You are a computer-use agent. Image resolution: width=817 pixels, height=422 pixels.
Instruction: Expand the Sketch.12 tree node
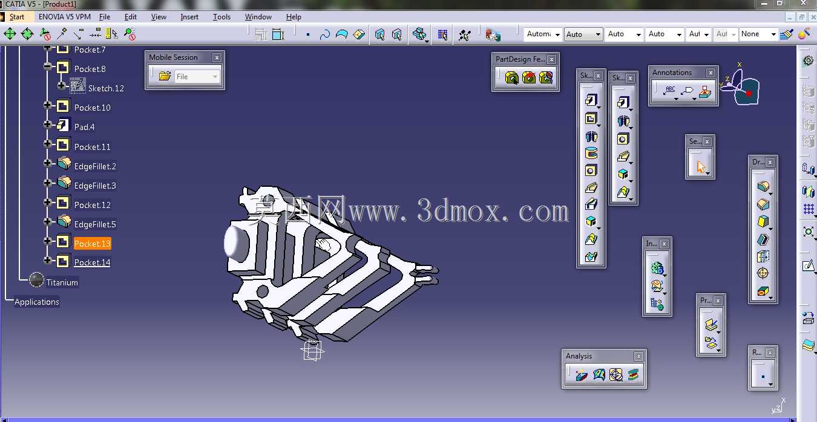(x=62, y=86)
